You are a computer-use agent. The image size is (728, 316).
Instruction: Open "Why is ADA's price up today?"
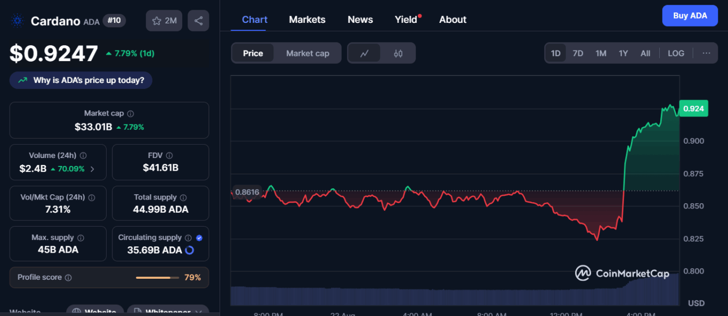[81, 80]
